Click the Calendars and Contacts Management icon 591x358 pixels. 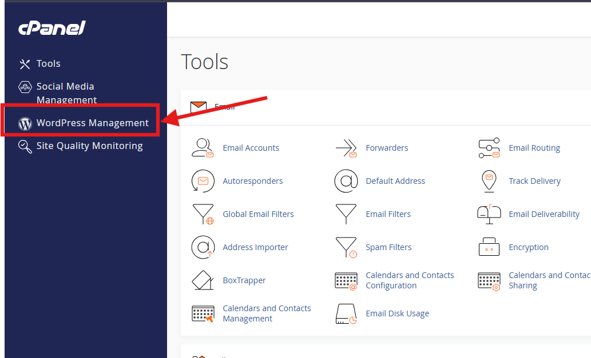pos(203,313)
